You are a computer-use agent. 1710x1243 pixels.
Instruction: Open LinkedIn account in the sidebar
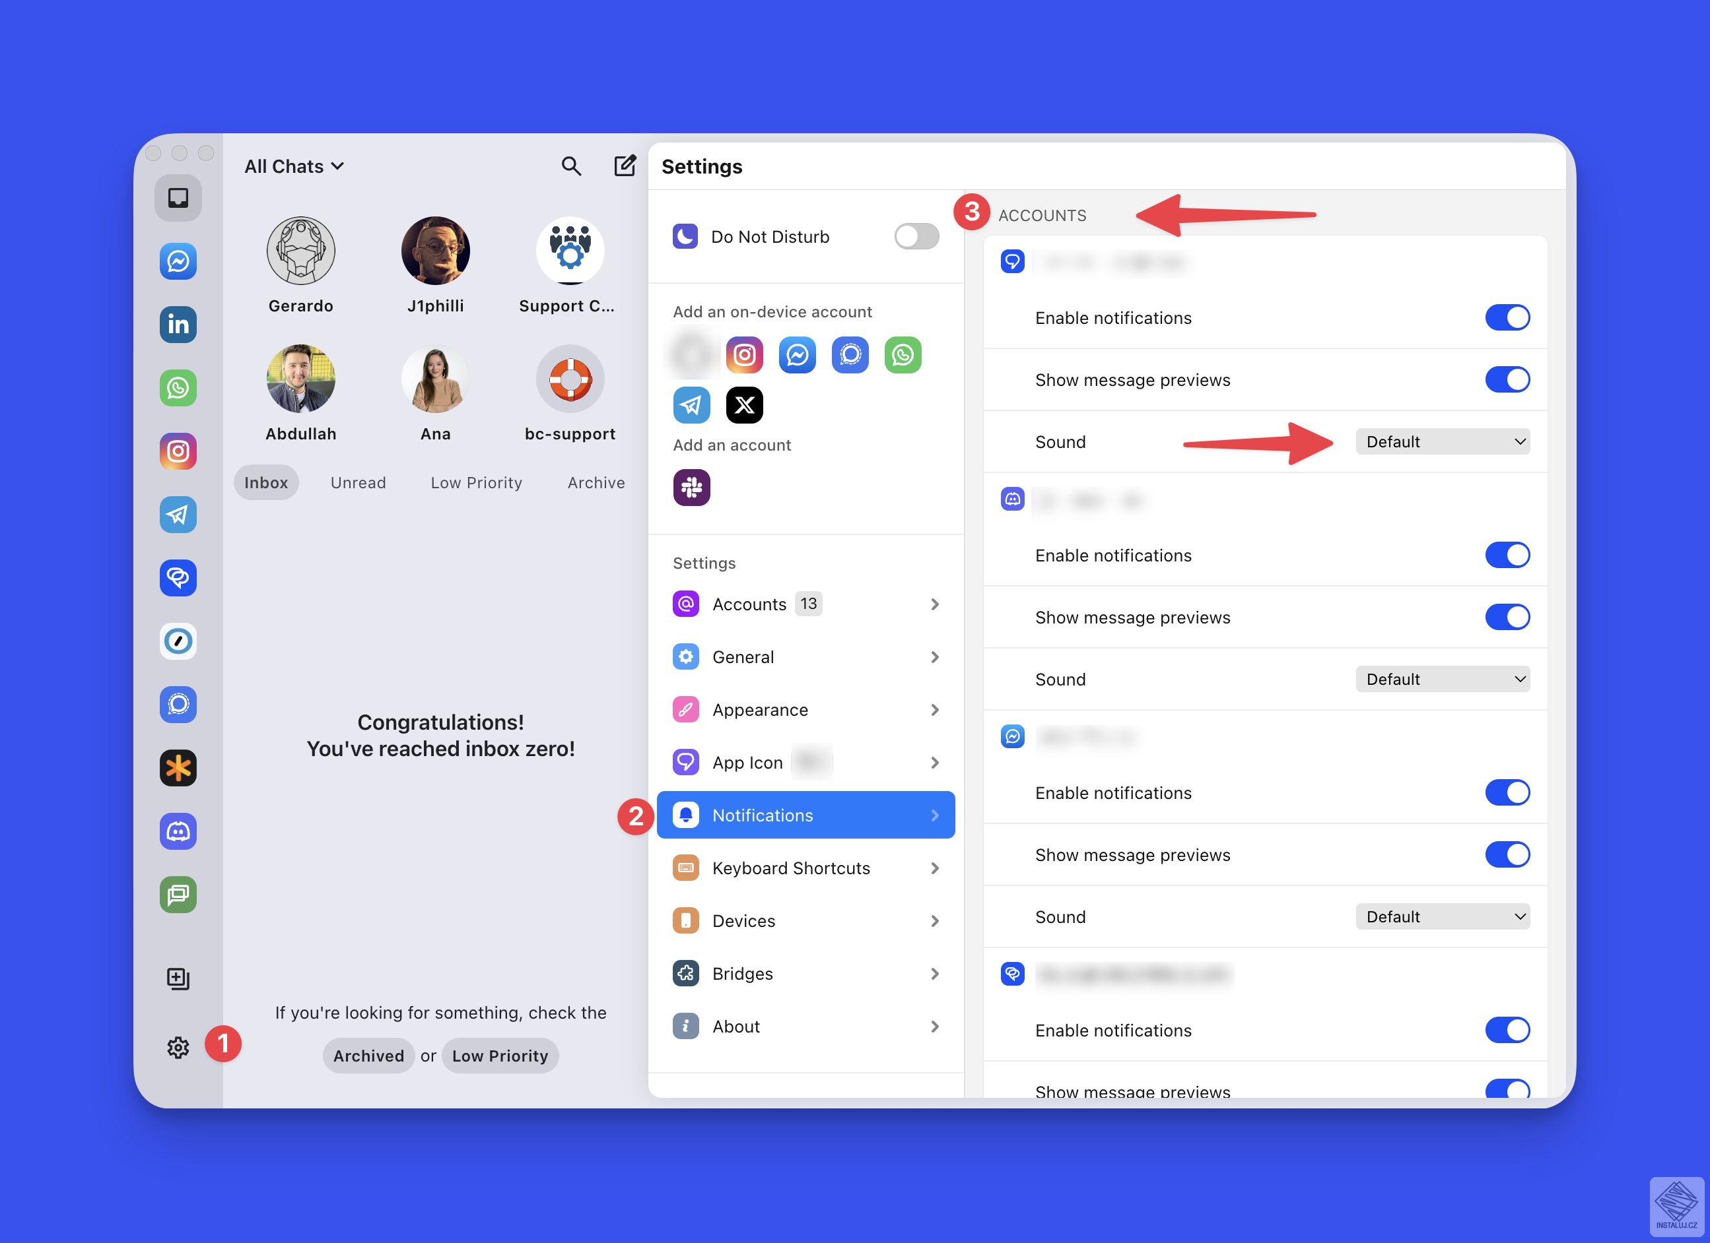pyautogui.click(x=178, y=325)
